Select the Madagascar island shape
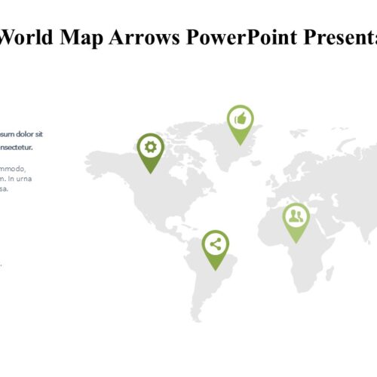The height and width of the screenshot is (377, 377). (330, 274)
